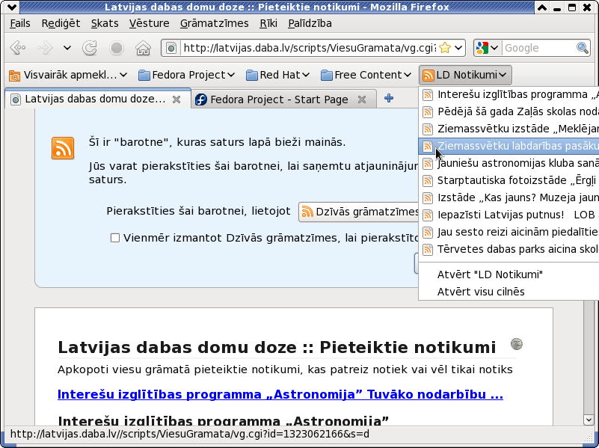Click the window menu arrow in title bar
This screenshot has height=448, width=599.
point(12,7)
